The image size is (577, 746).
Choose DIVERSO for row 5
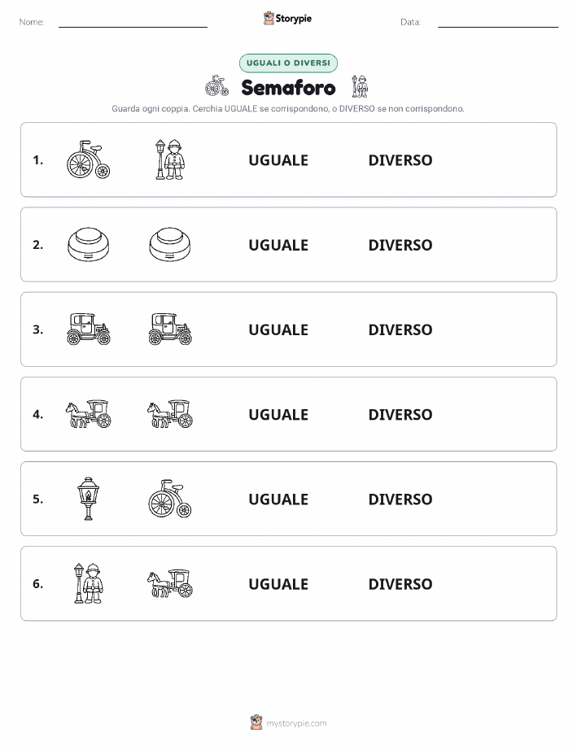tap(400, 499)
